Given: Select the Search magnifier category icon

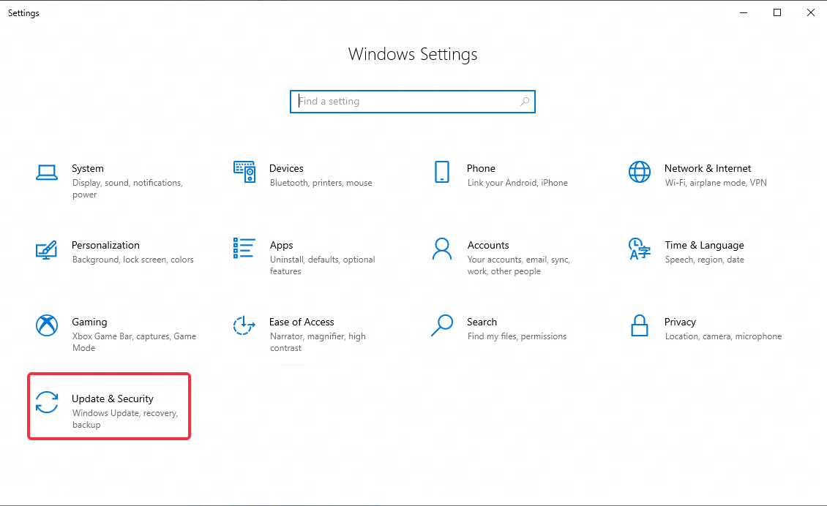Looking at the screenshot, I should pos(441,325).
